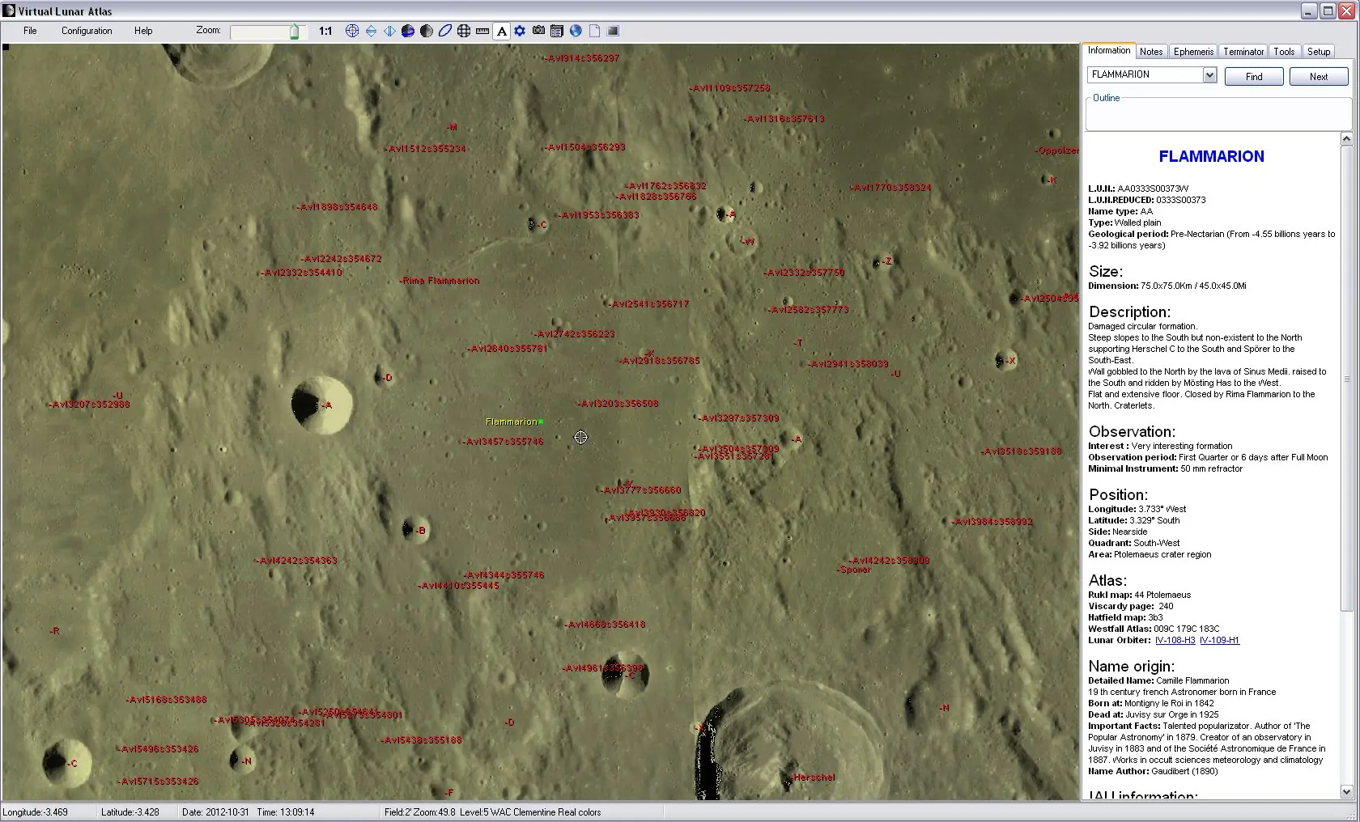Click the Next button
Screen dimensions: 1360x822
[x=1319, y=76]
